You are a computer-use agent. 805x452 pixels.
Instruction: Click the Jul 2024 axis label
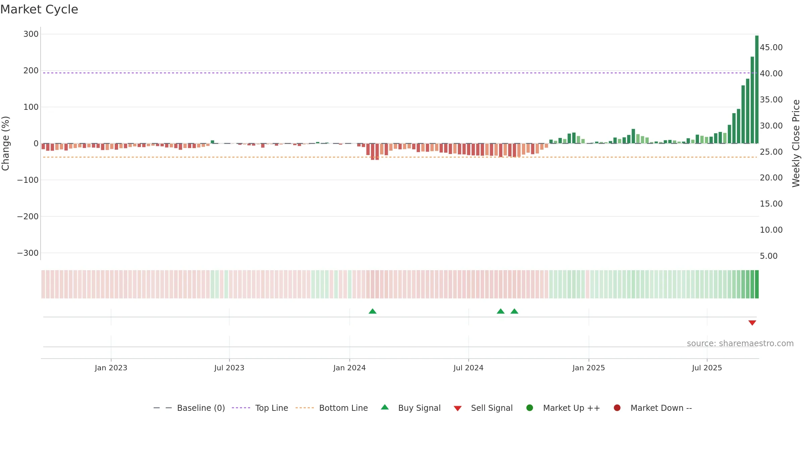click(469, 368)
